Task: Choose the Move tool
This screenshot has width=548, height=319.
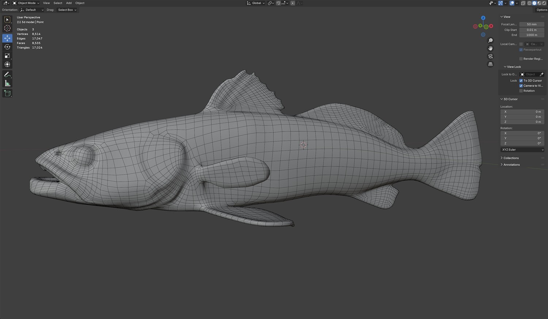Action: pos(7,38)
